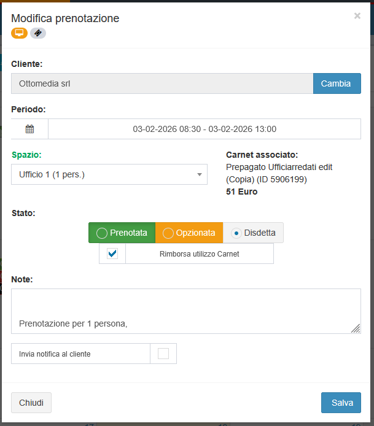The height and width of the screenshot is (426, 374).
Task: Select the Opzionata status option
Action: coord(189,233)
